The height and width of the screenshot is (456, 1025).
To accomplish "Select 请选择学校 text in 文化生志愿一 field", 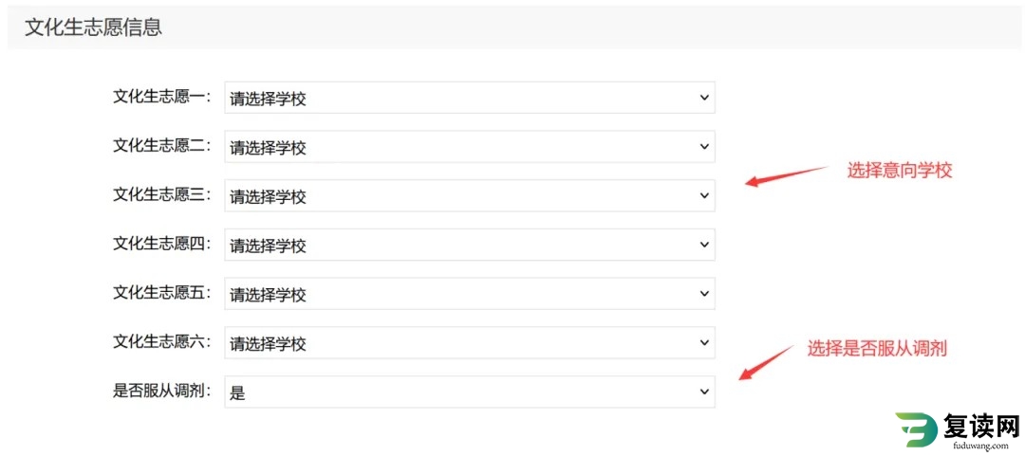I will point(268,100).
